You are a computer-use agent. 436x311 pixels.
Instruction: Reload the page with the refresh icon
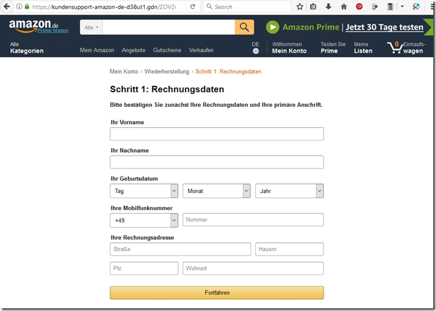[192, 7]
